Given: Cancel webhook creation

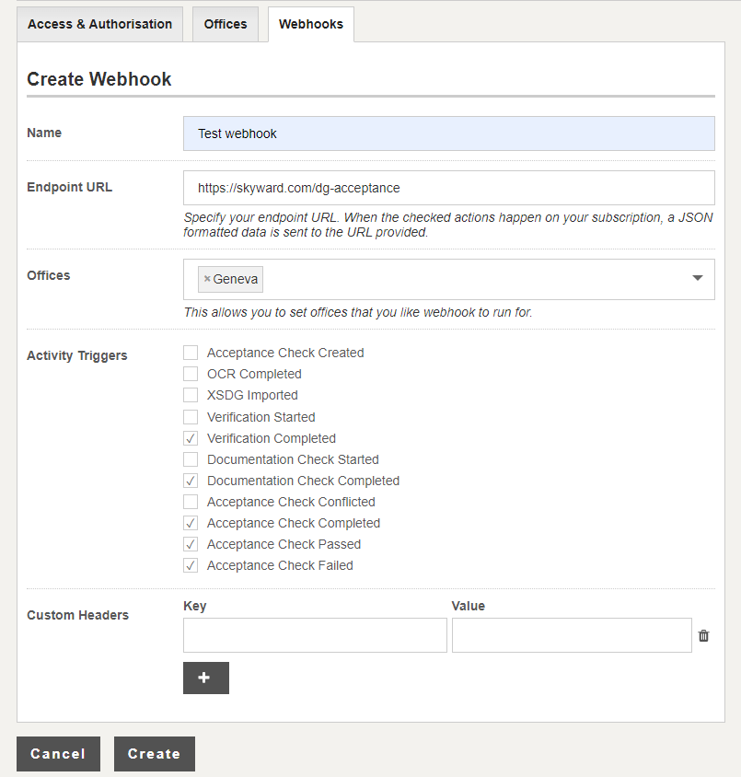Looking at the screenshot, I should point(58,754).
